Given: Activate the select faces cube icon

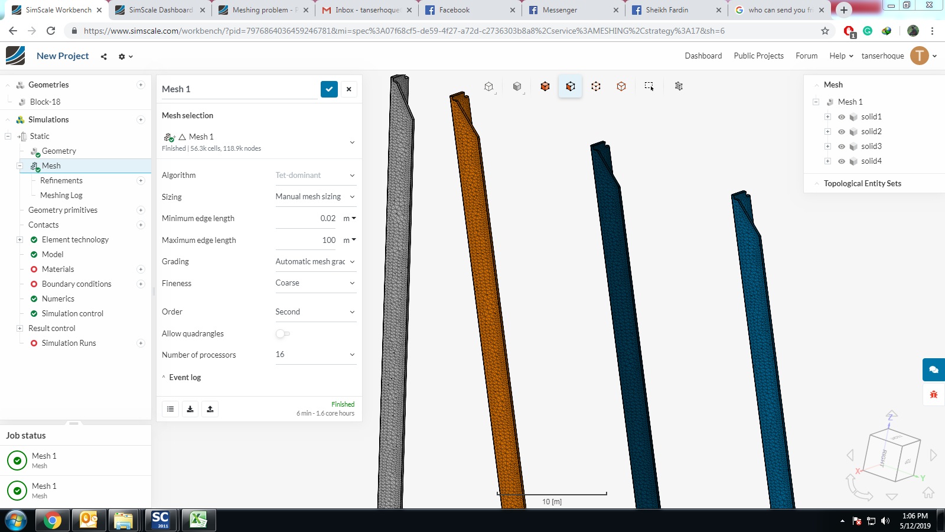Looking at the screenshot, I should tap(571, 86).
